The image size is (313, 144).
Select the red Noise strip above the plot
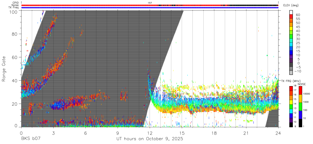pyautogui.click(x=150, y=5)
